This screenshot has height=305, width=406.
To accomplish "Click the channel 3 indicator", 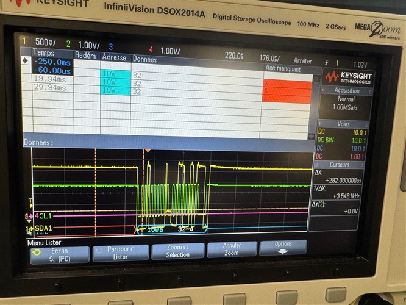I will (x=110, y=46).
